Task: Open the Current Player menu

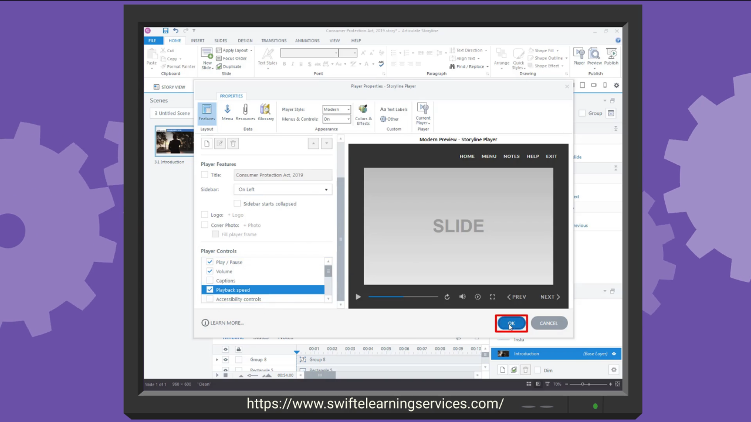Action: pos(423,114)
